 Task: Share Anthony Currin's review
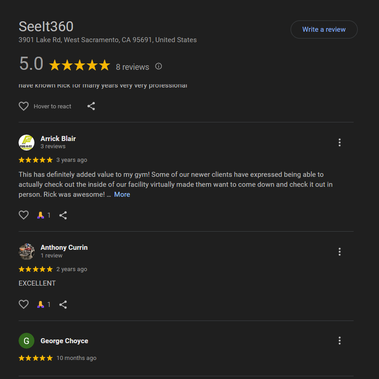(63, 305)
